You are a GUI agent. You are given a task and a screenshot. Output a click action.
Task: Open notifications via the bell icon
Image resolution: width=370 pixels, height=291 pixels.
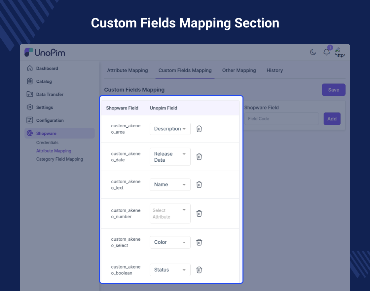327,52
